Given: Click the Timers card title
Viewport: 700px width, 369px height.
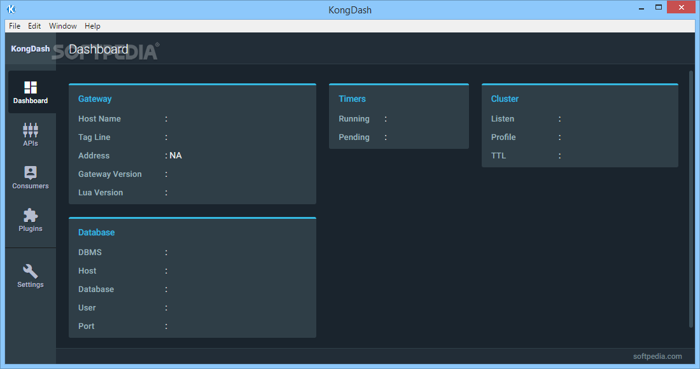Looking at the screenshot, I should pos(353,99).
